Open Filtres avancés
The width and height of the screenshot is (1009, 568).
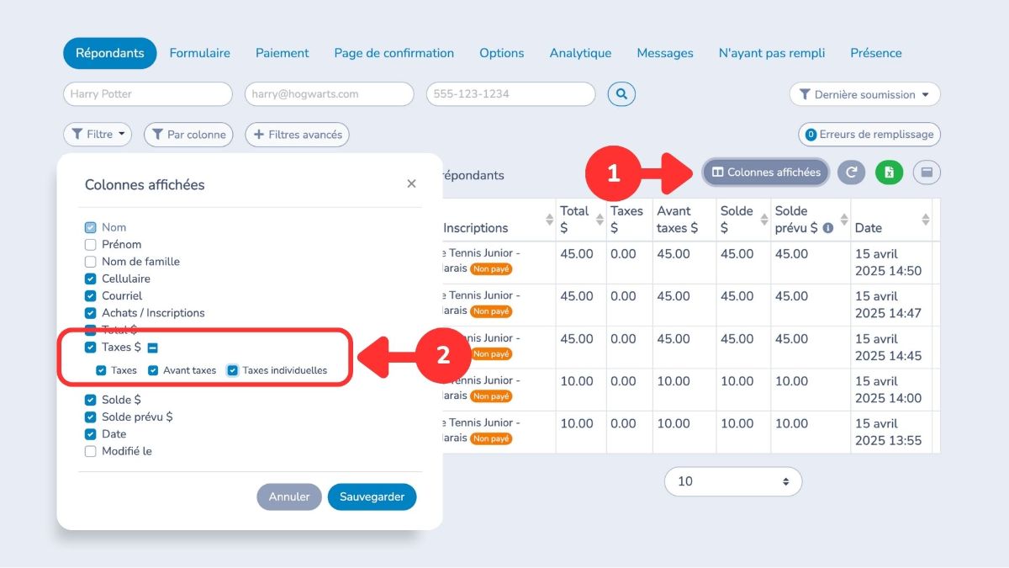(x=297, y=134)
